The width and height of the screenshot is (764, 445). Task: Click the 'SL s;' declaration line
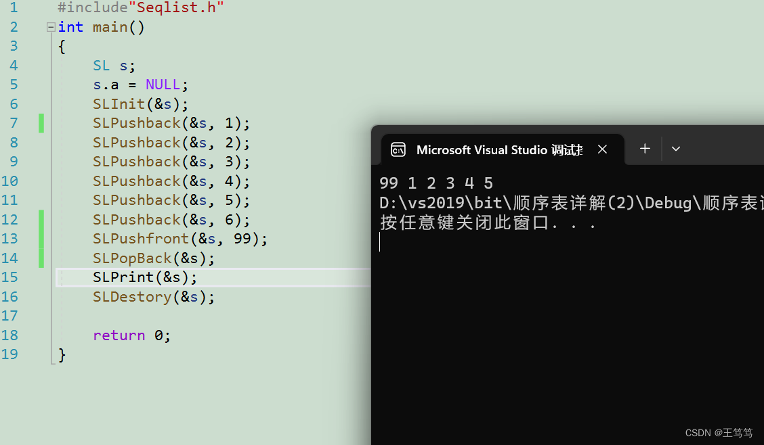click(114, 66)
